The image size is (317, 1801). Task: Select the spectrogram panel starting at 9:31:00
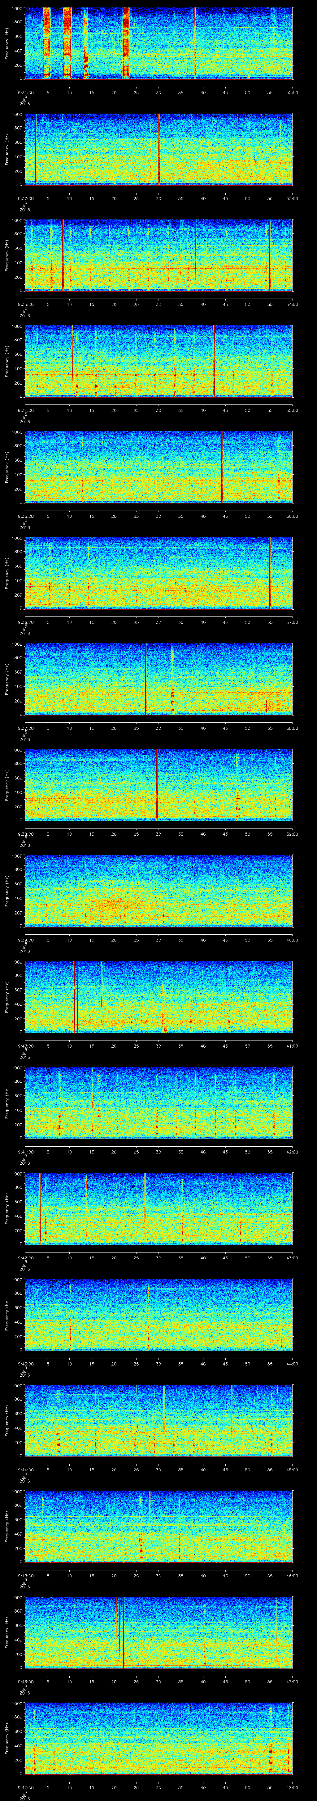click(x=159, y=43)
